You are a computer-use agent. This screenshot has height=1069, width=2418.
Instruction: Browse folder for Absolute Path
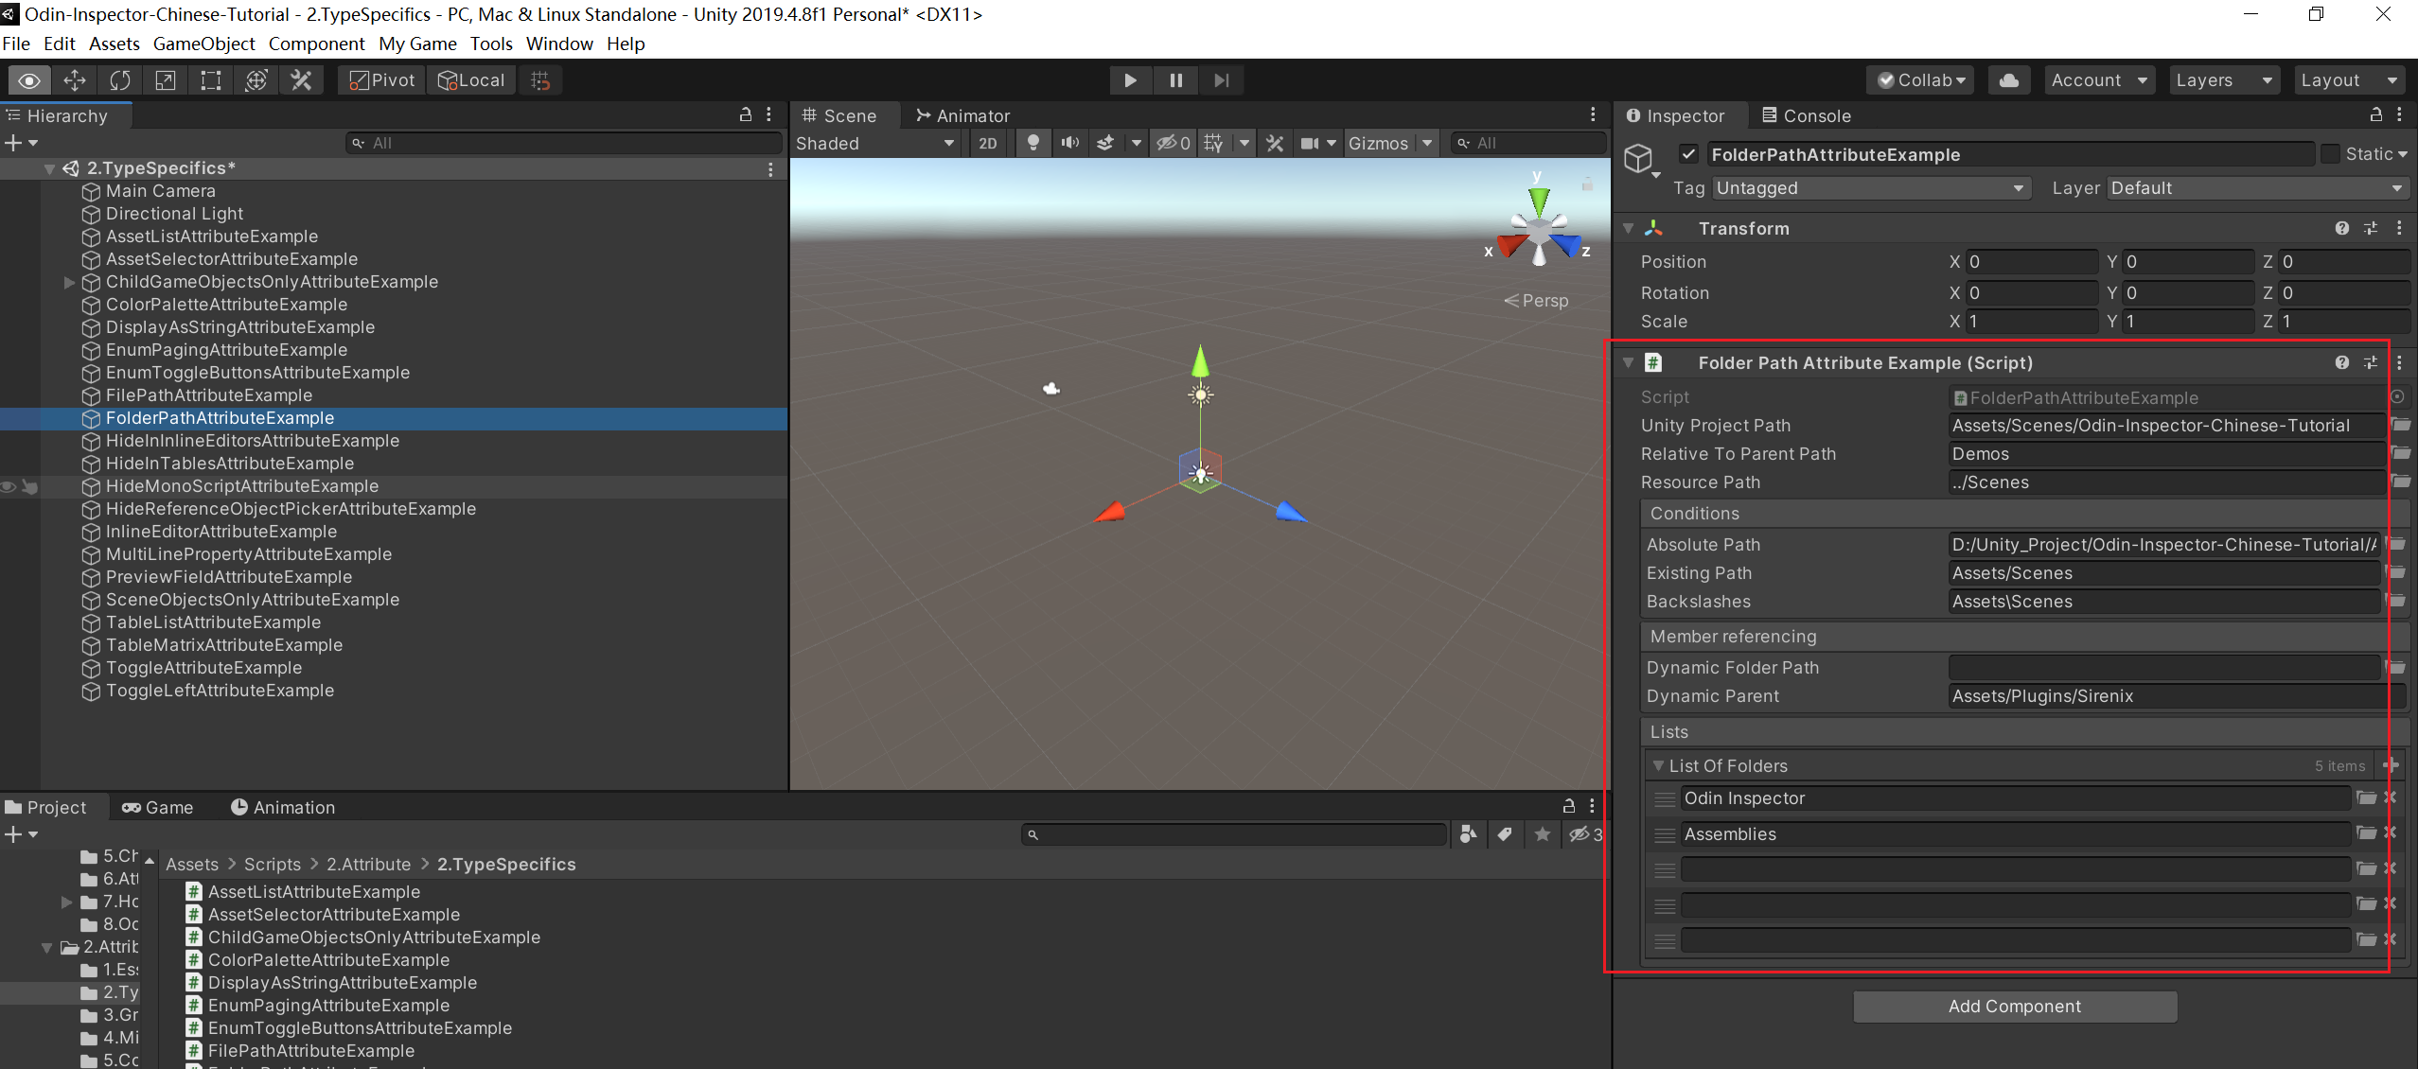point(2397,544)
